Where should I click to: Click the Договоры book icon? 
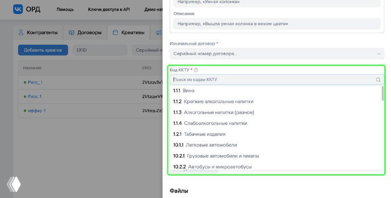point(71,33)
